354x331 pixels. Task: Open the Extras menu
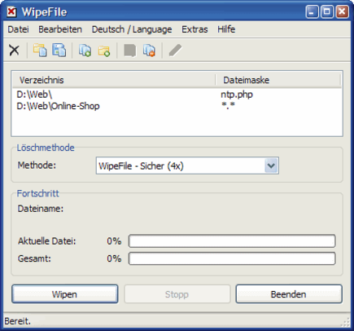(194, 29)
